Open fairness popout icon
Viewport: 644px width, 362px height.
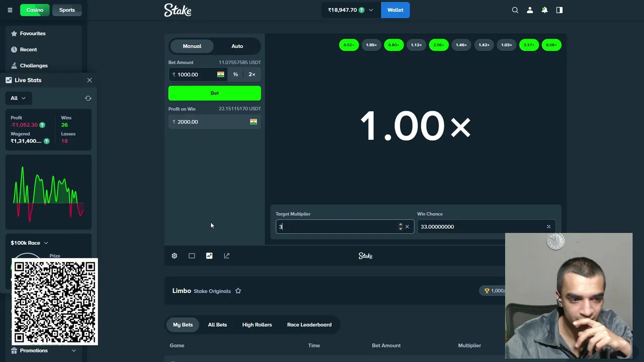coord(226,256)
